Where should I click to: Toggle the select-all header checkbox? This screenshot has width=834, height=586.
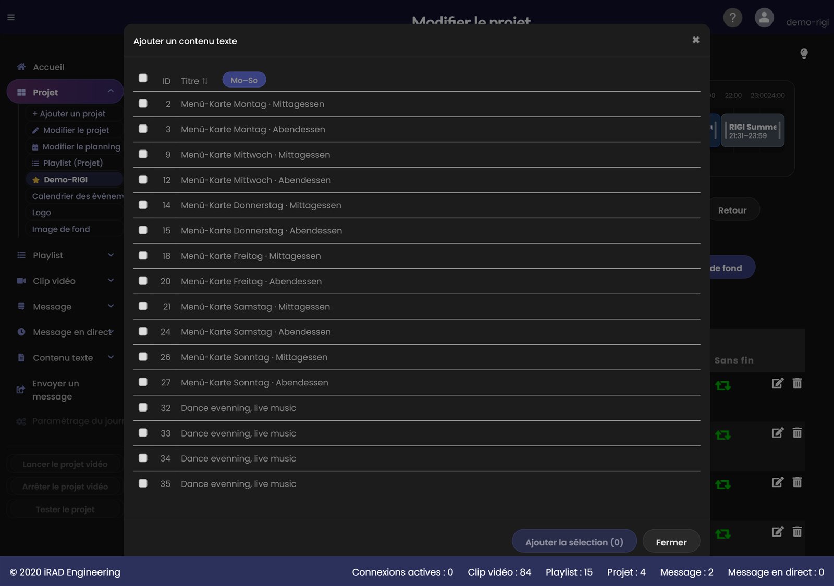143,78
